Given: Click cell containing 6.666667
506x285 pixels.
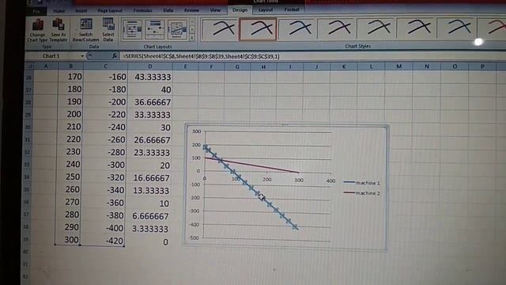Looking at the screenshot, I should [x=150, y=216].
